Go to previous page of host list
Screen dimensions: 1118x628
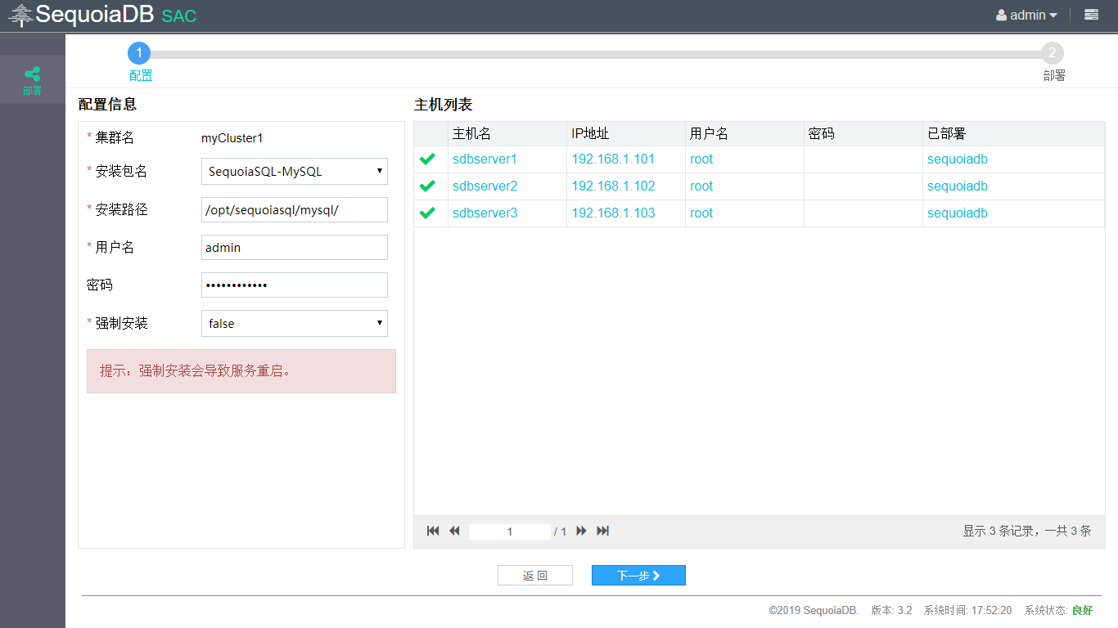[454, 532]
